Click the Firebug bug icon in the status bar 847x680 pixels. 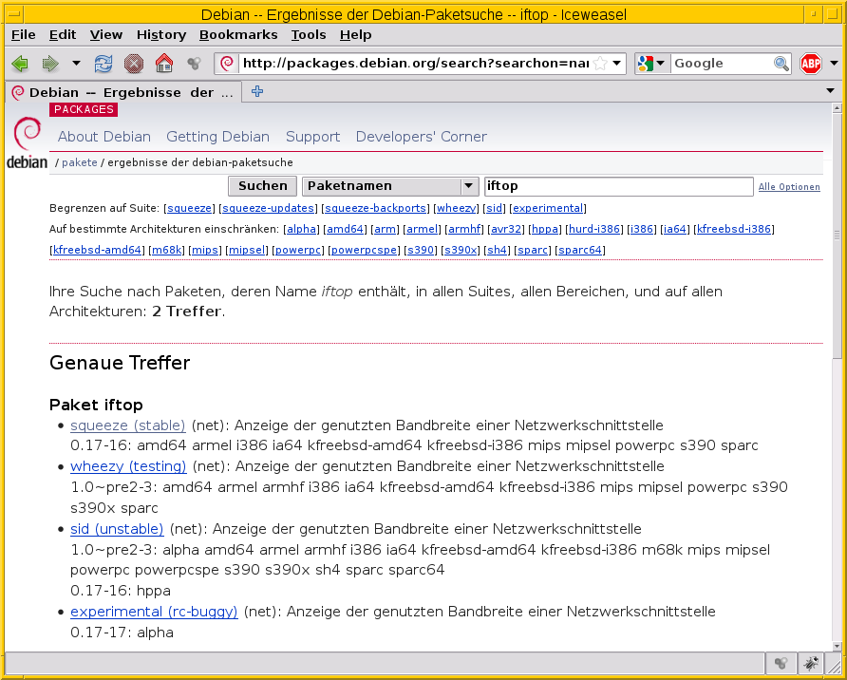click(x=810, y=663)
